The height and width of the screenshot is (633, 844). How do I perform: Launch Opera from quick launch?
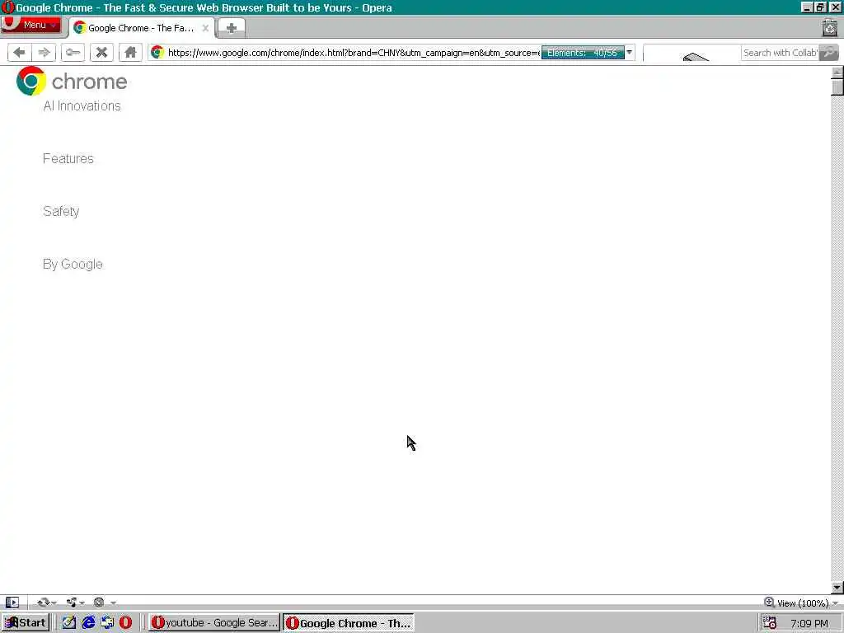coord(126,623)
